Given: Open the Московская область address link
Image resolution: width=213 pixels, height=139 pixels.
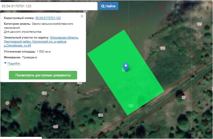Looking at the screenshot, I should [64, 38].
